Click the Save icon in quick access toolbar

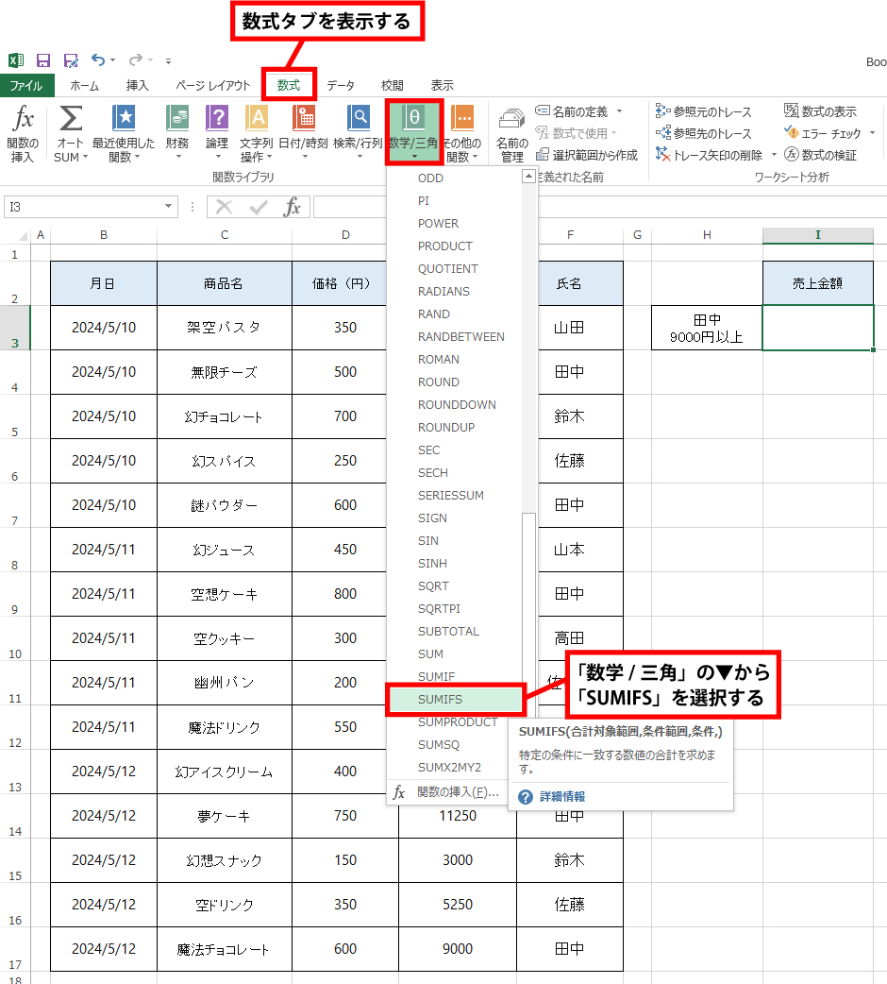[42, 60]
